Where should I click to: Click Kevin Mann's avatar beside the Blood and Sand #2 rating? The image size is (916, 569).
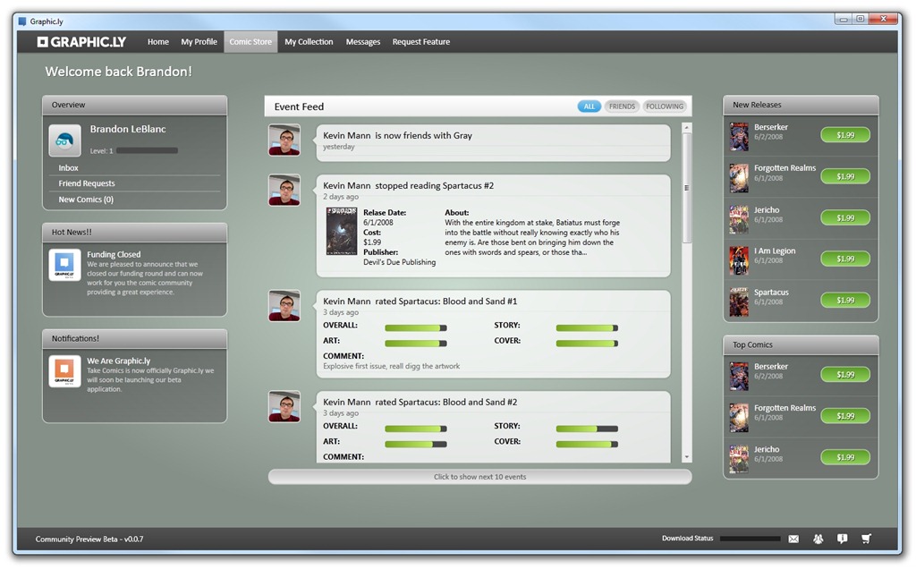(284, 406)
